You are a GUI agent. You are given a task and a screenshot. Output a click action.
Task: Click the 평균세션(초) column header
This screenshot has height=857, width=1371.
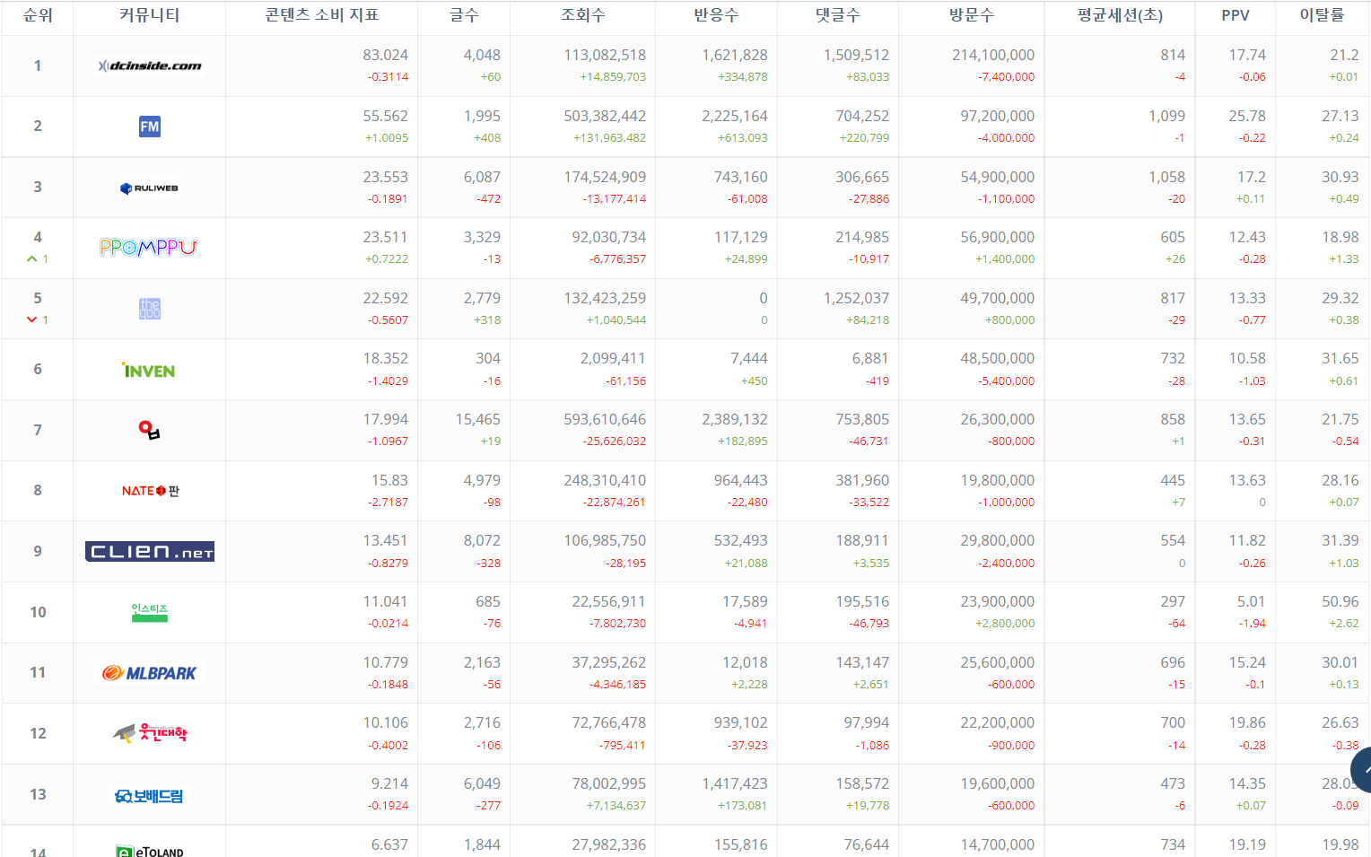[1119, 15]
